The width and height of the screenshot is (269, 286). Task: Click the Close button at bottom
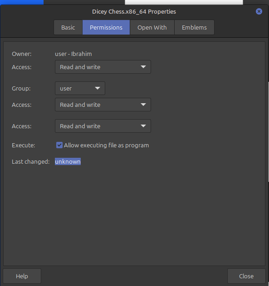[246, 276]
